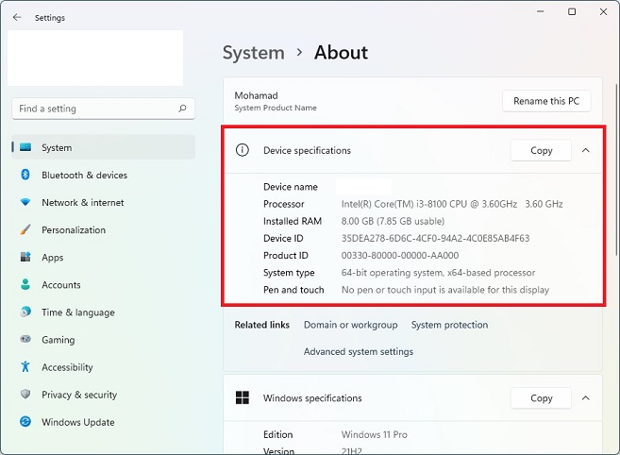This screenshot has height=455, width=620.
Task: Collapse the Device specifications section
Action: [586, 150]
